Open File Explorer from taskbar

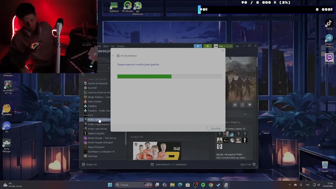click(172, 185)
